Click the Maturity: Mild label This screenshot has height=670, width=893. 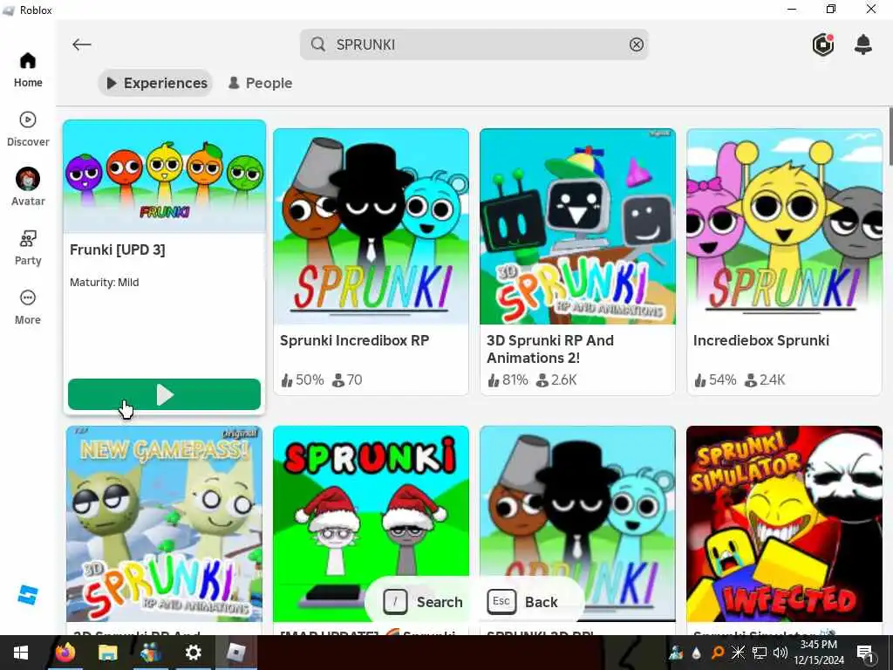click(x=105, y=283)
